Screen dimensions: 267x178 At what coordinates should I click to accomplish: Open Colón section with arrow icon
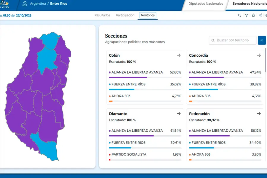pyautogui.click(x=179, y=55)
